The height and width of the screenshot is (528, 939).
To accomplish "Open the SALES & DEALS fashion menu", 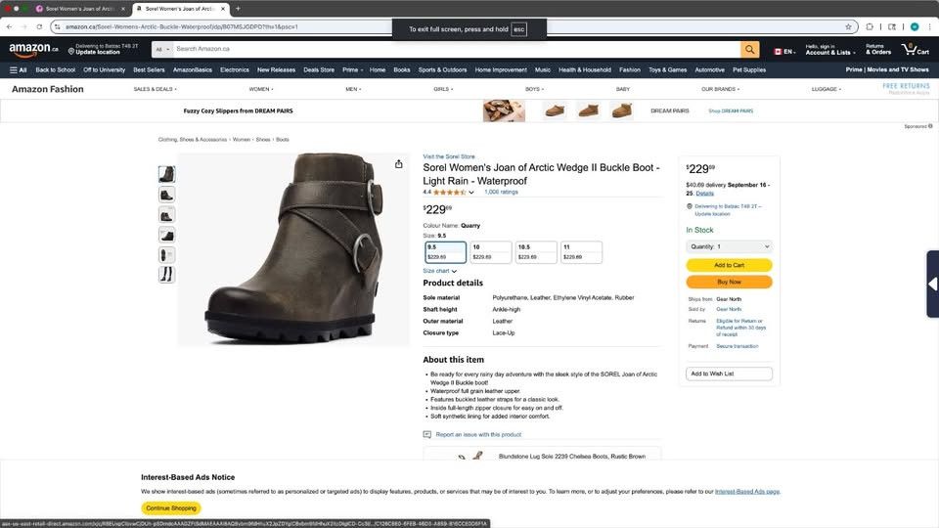I will coord(156,89).
